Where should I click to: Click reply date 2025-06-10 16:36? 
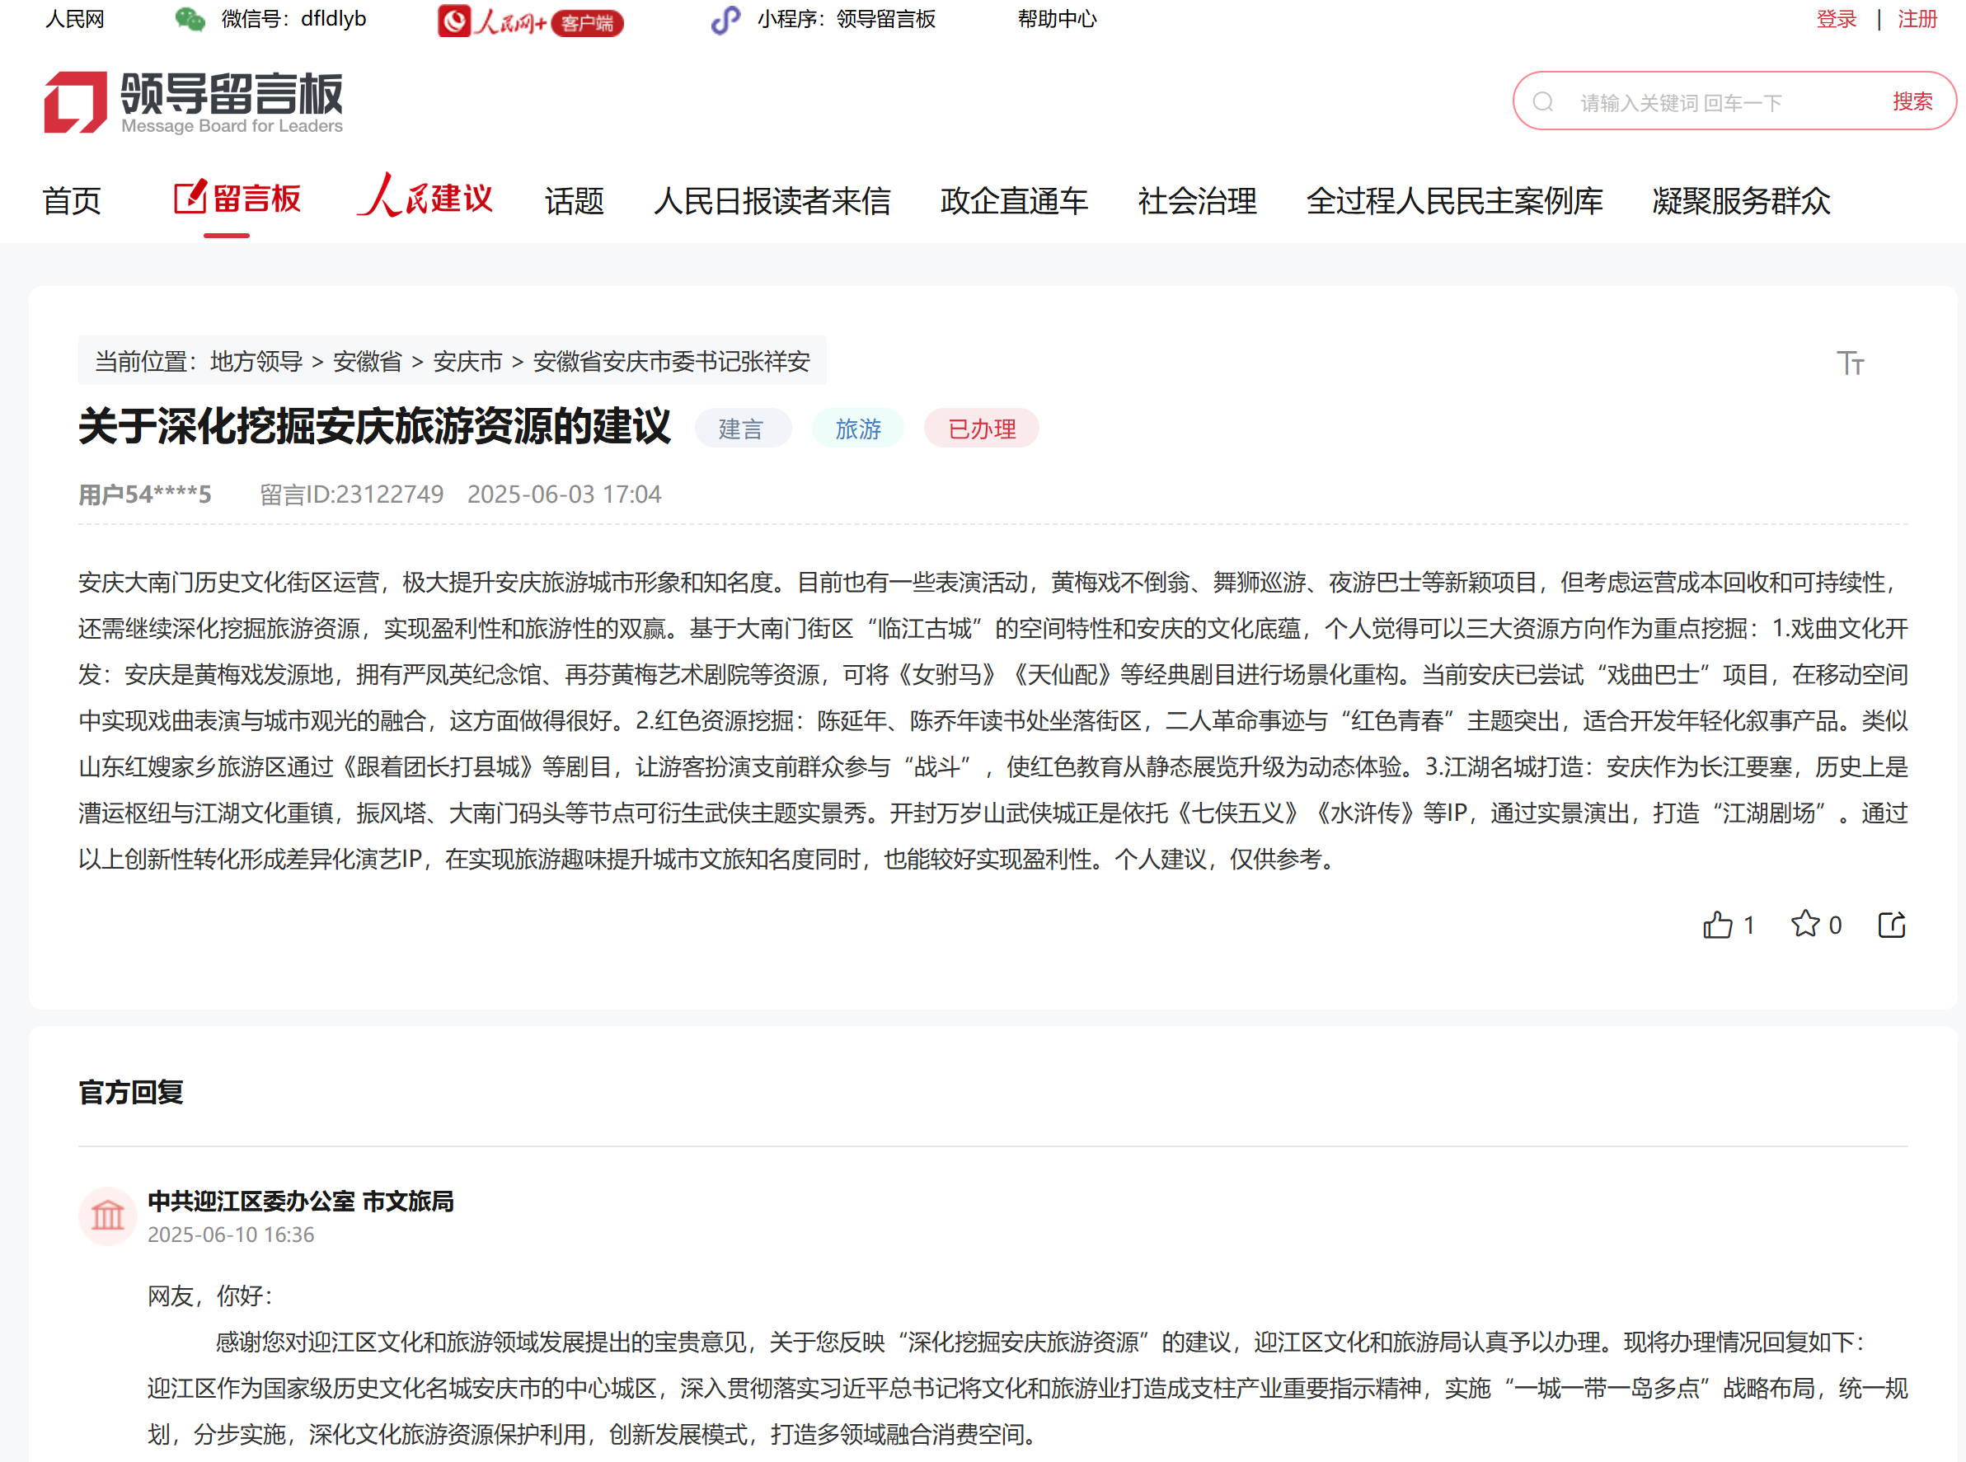pos(231,1235)
